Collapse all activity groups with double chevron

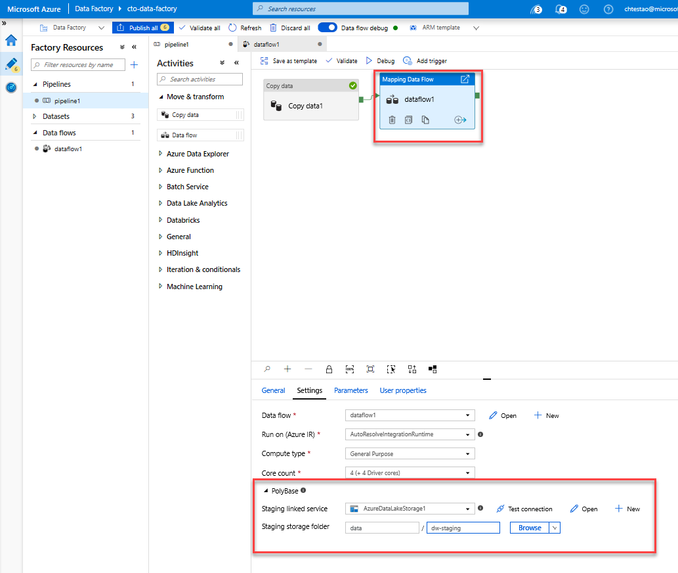tap(222, 62)
